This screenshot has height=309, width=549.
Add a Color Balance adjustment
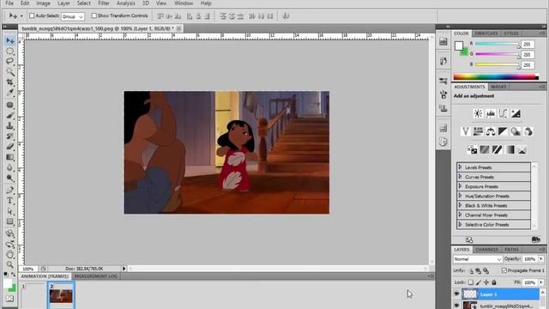click(x=491, y=131)
